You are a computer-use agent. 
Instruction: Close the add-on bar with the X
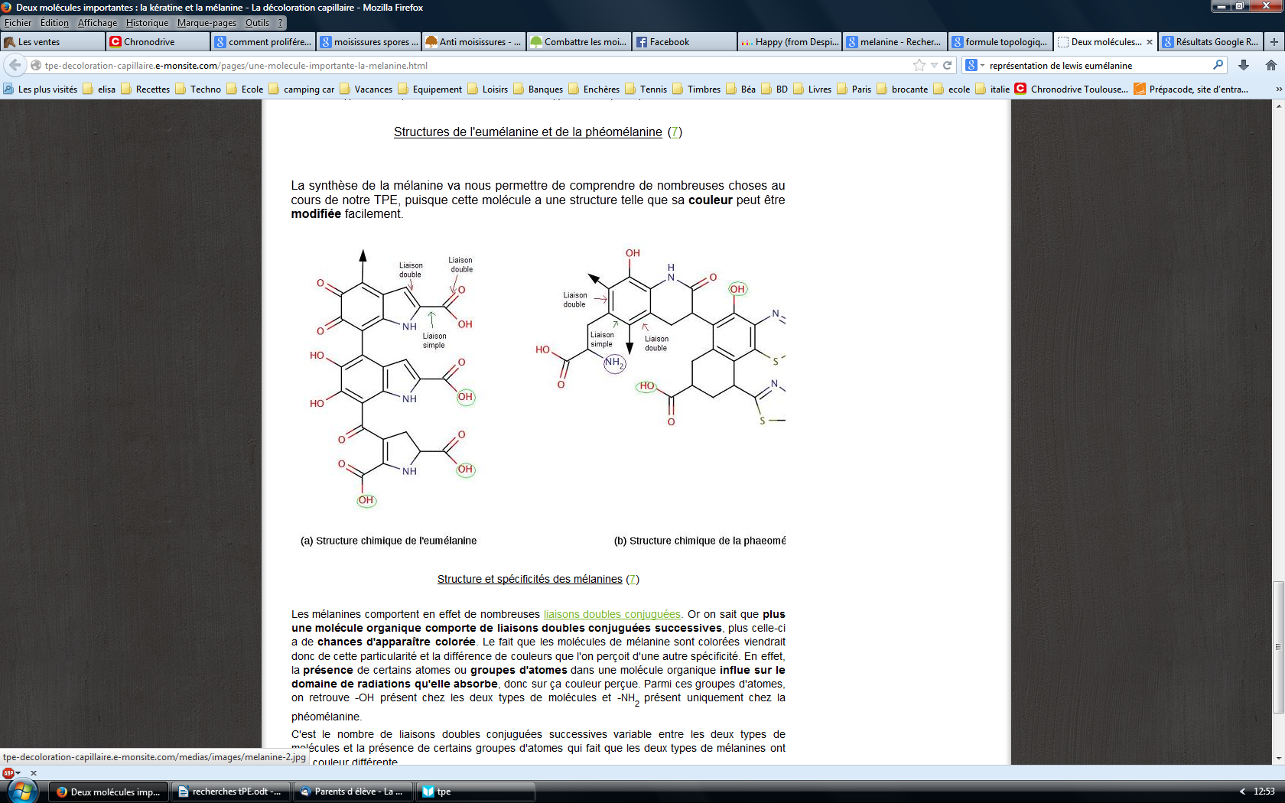pos(33,772)
